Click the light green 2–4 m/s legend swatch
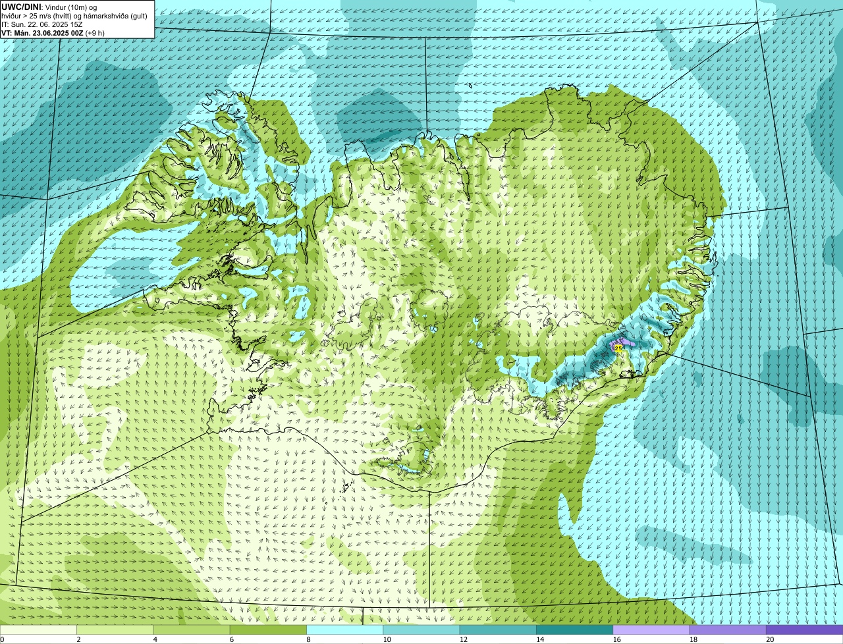 (x=115, y=630)
